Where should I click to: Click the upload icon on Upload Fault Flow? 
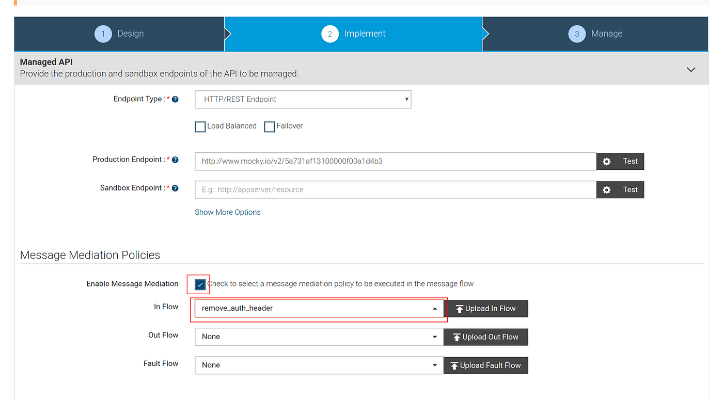455,365
